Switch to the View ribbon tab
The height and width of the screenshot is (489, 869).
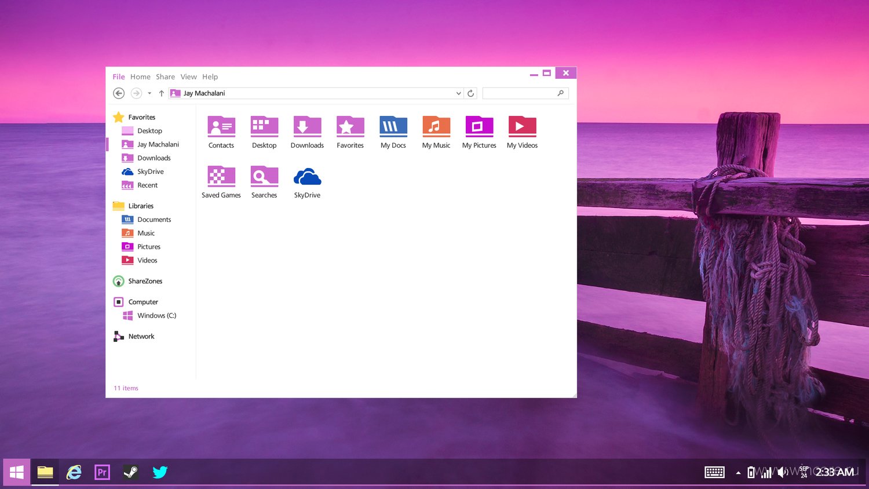coord(188,77)
